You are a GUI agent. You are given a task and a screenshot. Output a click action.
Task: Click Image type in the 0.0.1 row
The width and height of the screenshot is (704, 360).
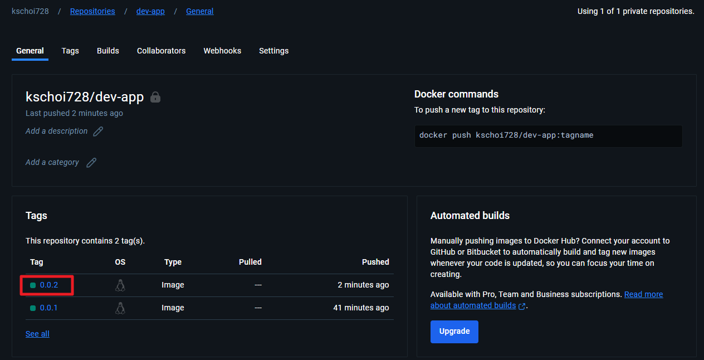[173, 308]
